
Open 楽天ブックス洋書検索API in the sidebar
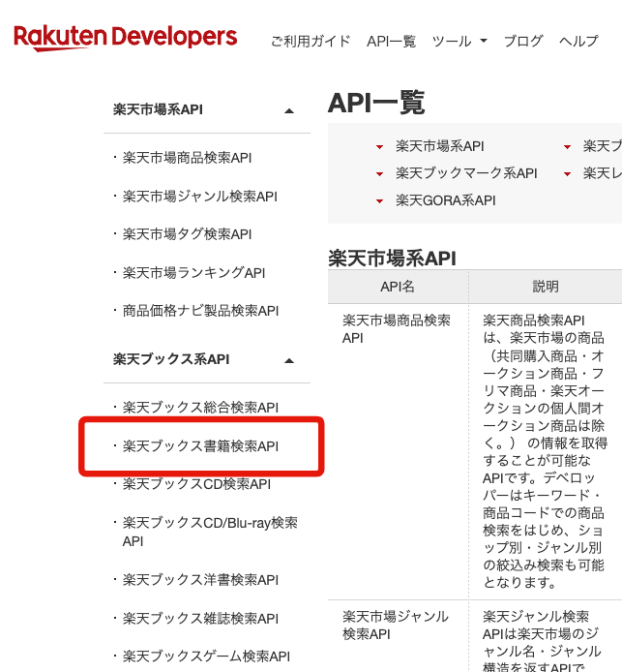pos(200,580)
